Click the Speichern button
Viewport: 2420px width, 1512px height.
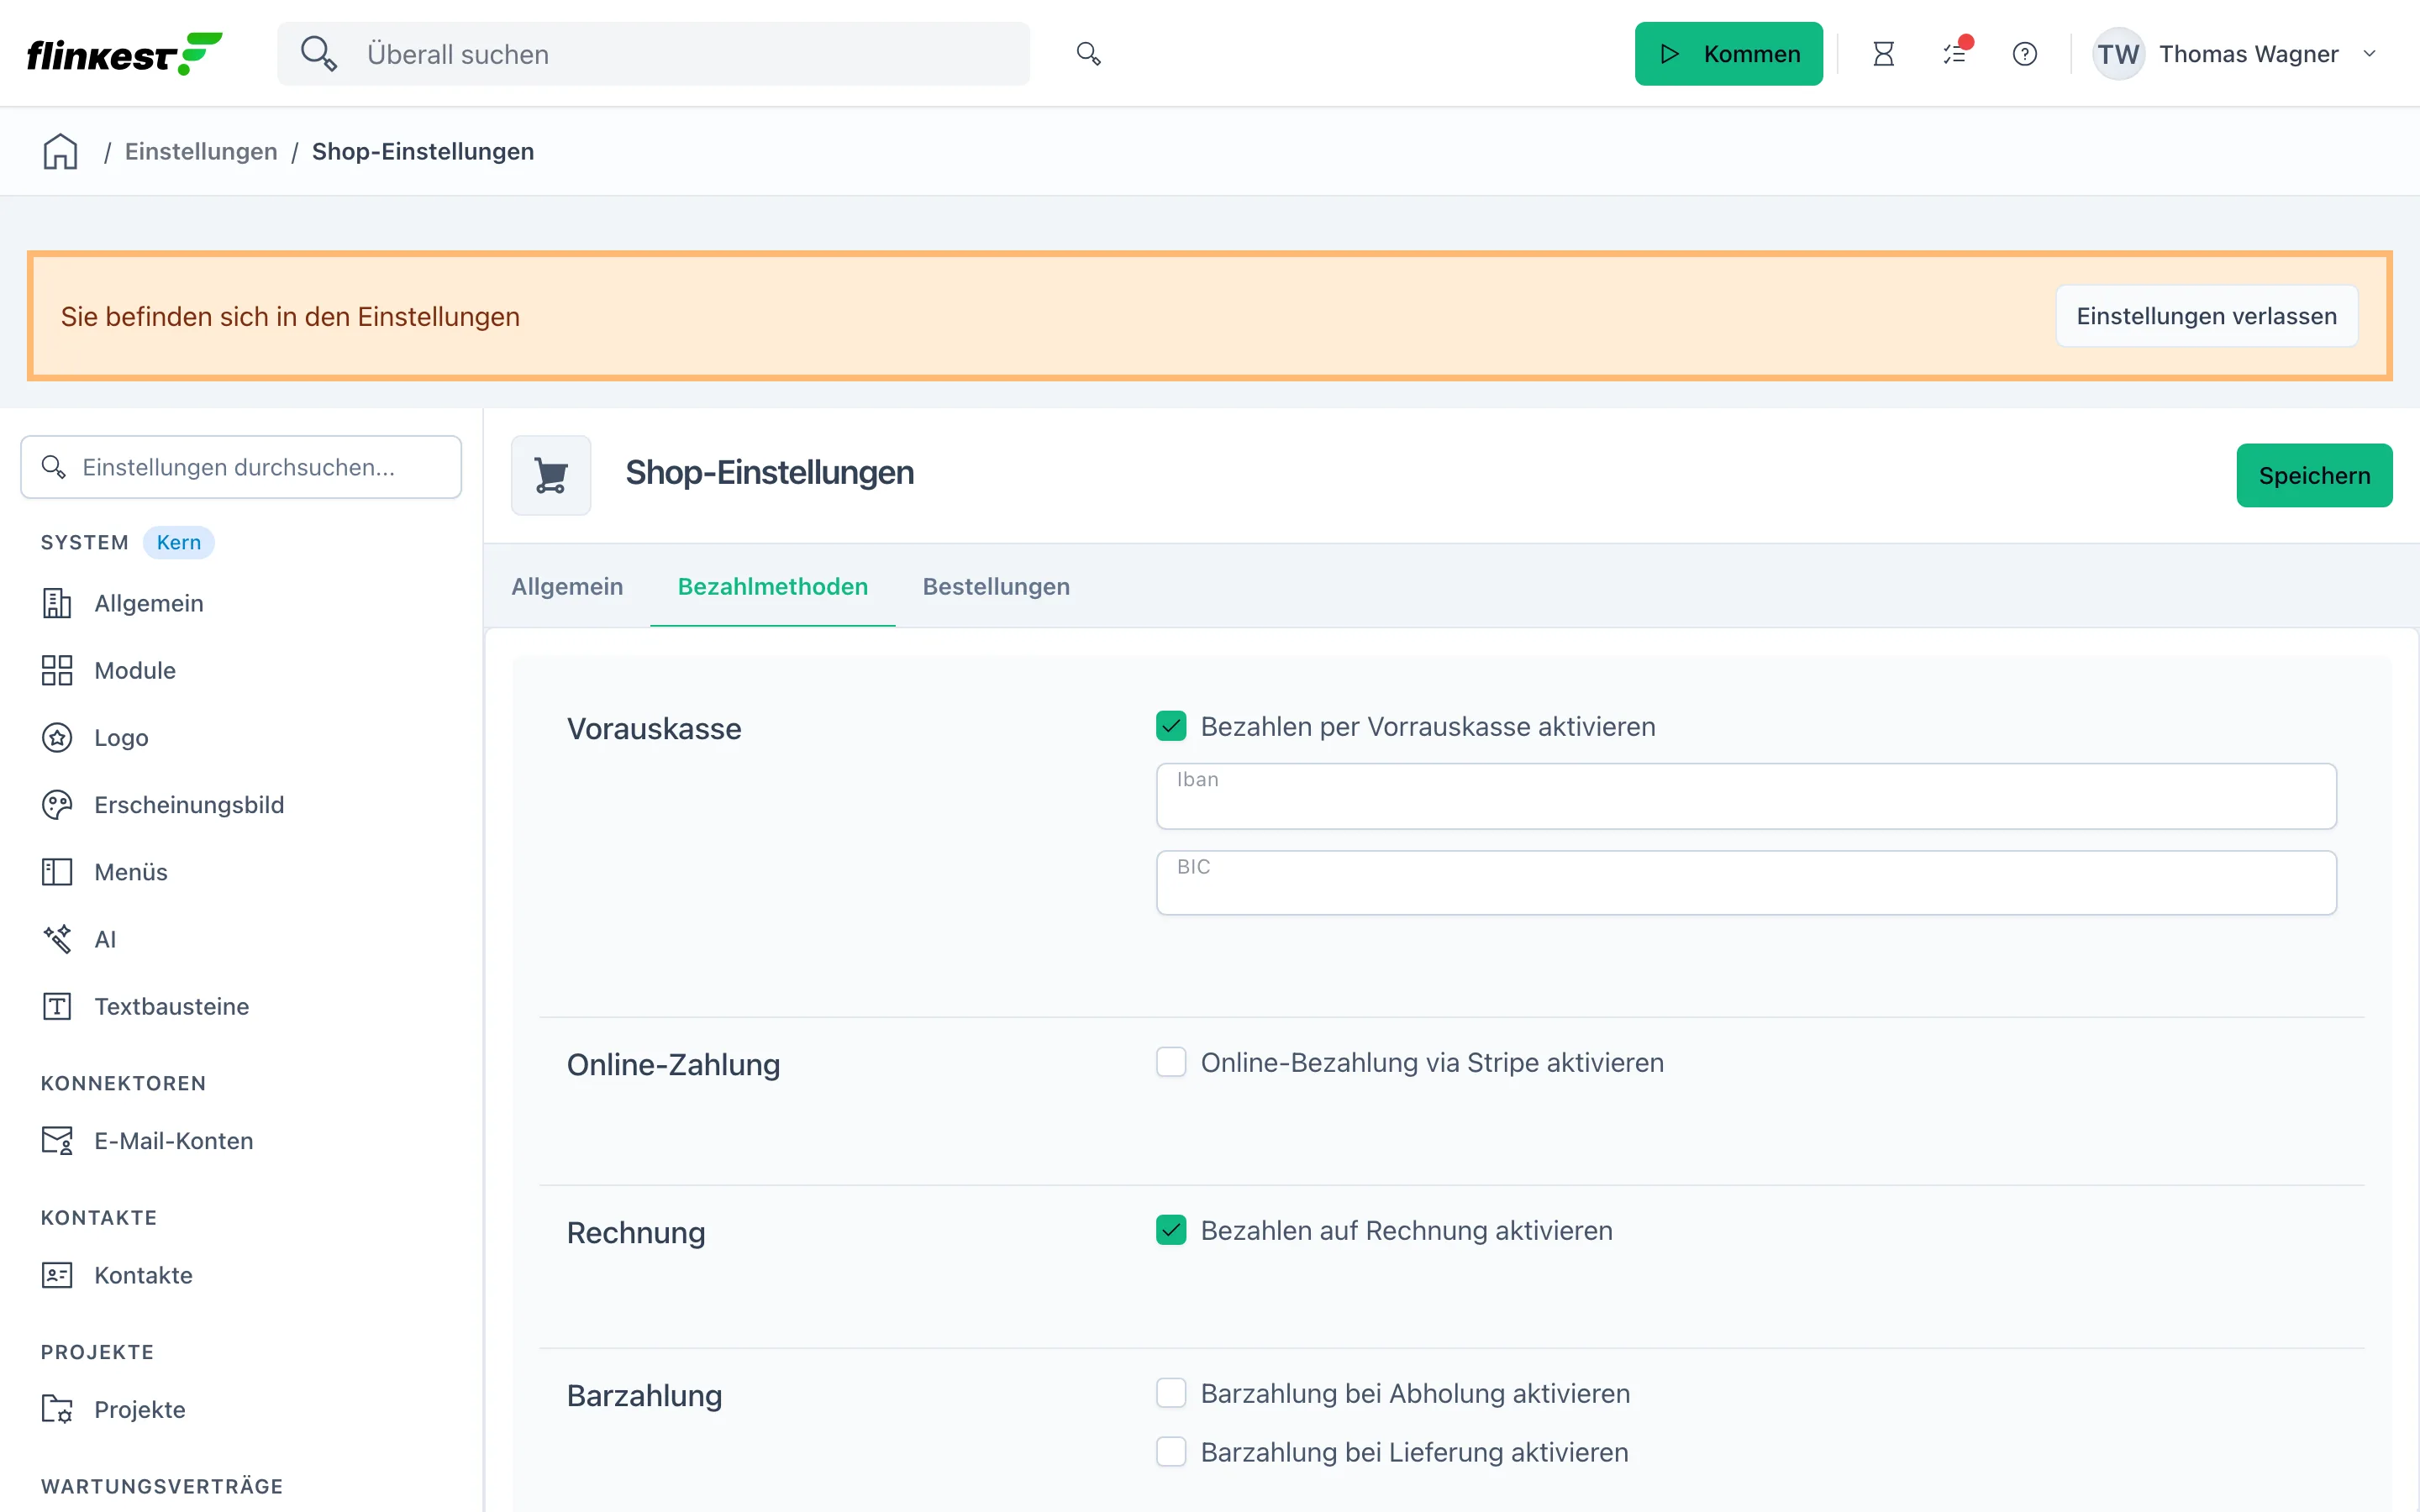tap(2314, 475)
